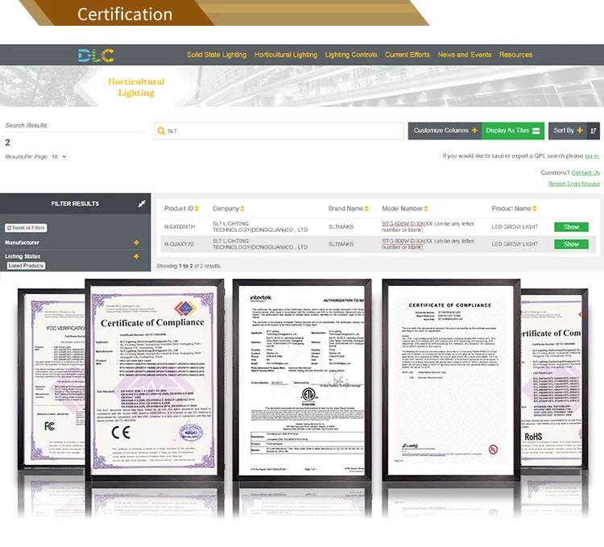Sort by Brand Name column arrows
The width and height of the screenshot is (604, 547).
pyautogui.click(x=367, y=209)
